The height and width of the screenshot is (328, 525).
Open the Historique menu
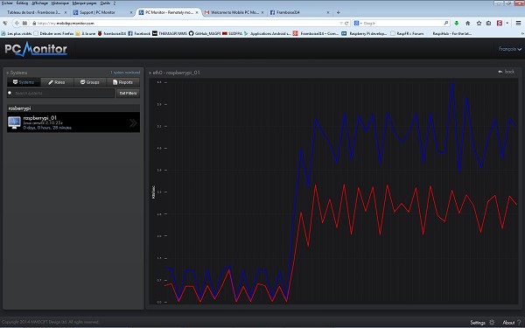pyautogui.click(x=59, y=3)
